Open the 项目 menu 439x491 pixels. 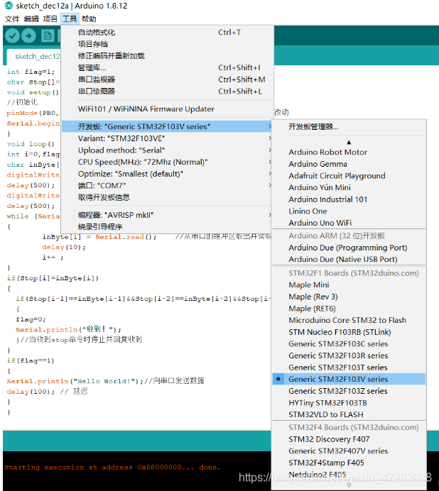50,18
